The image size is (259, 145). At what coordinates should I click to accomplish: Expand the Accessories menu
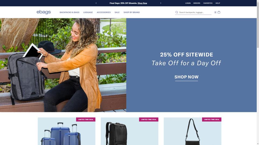[104, 12]
